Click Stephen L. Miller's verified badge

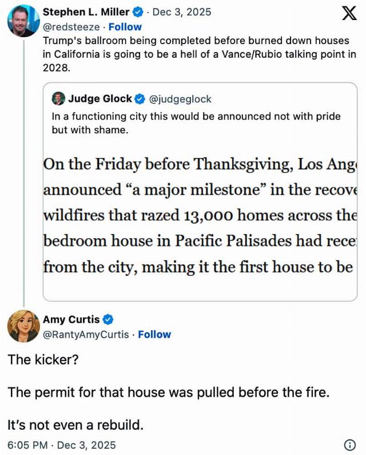click(x=138, y=12)
